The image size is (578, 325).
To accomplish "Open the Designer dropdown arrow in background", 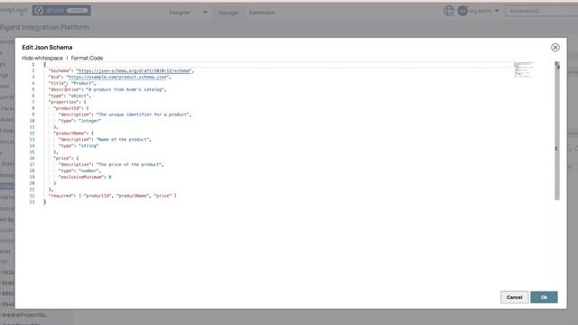I will click(x=205, y=12).
